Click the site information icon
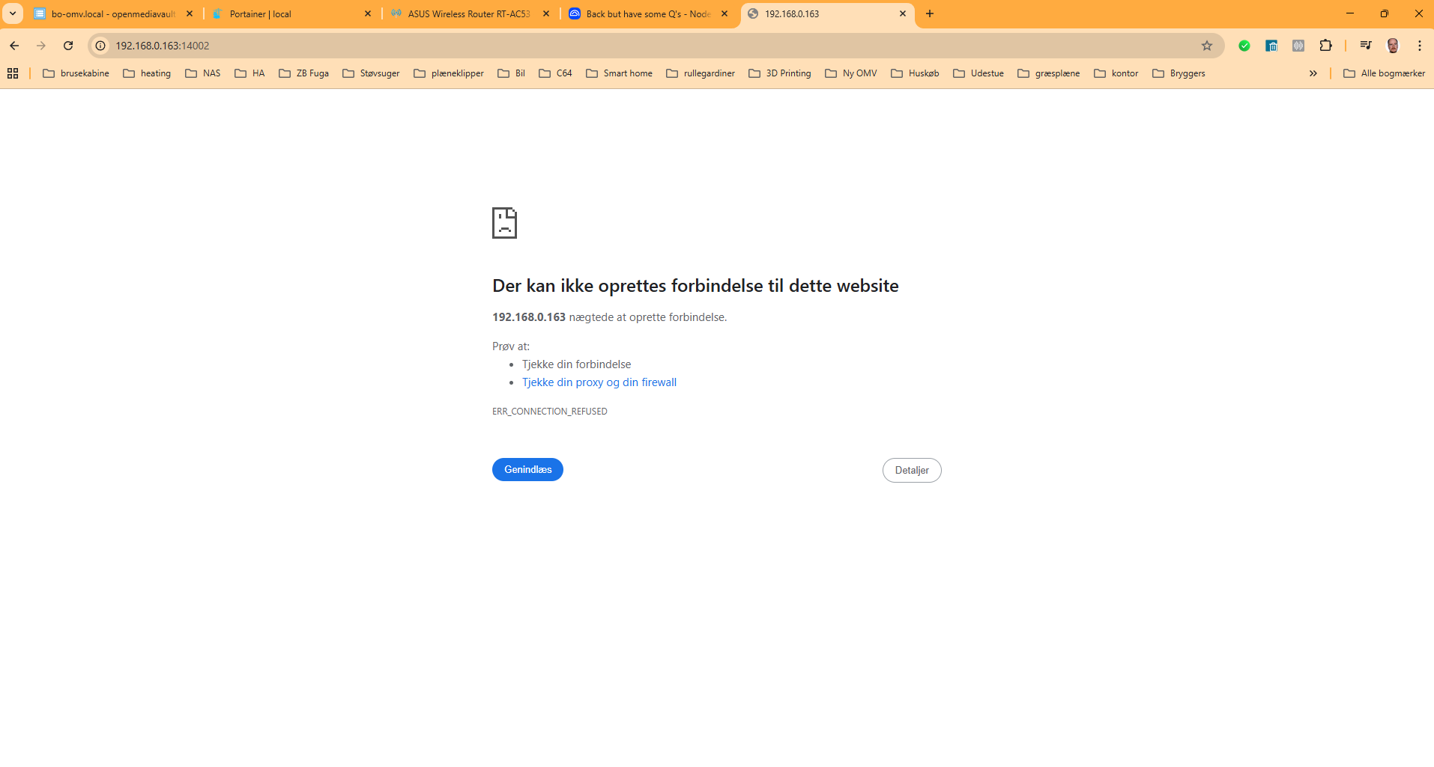Viewport: 1434px width, 767px height. [100, 46]
